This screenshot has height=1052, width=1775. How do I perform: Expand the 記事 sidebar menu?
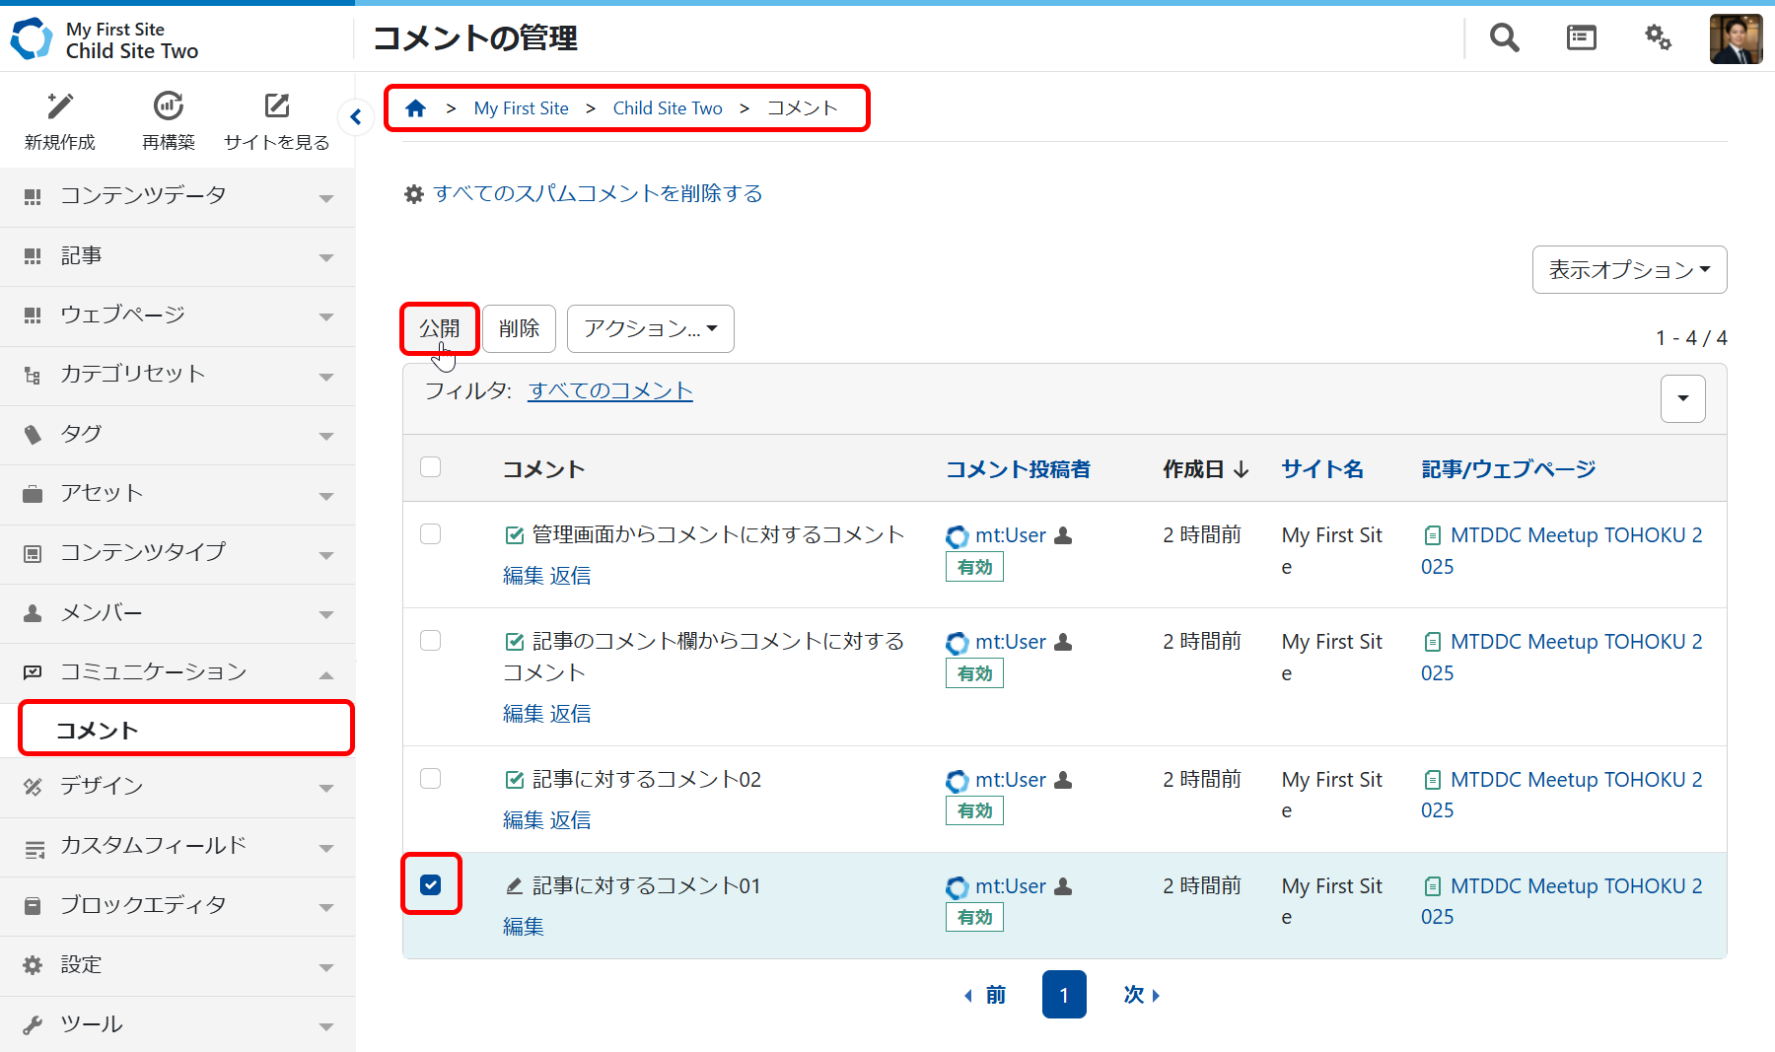[x=177, y=256]
